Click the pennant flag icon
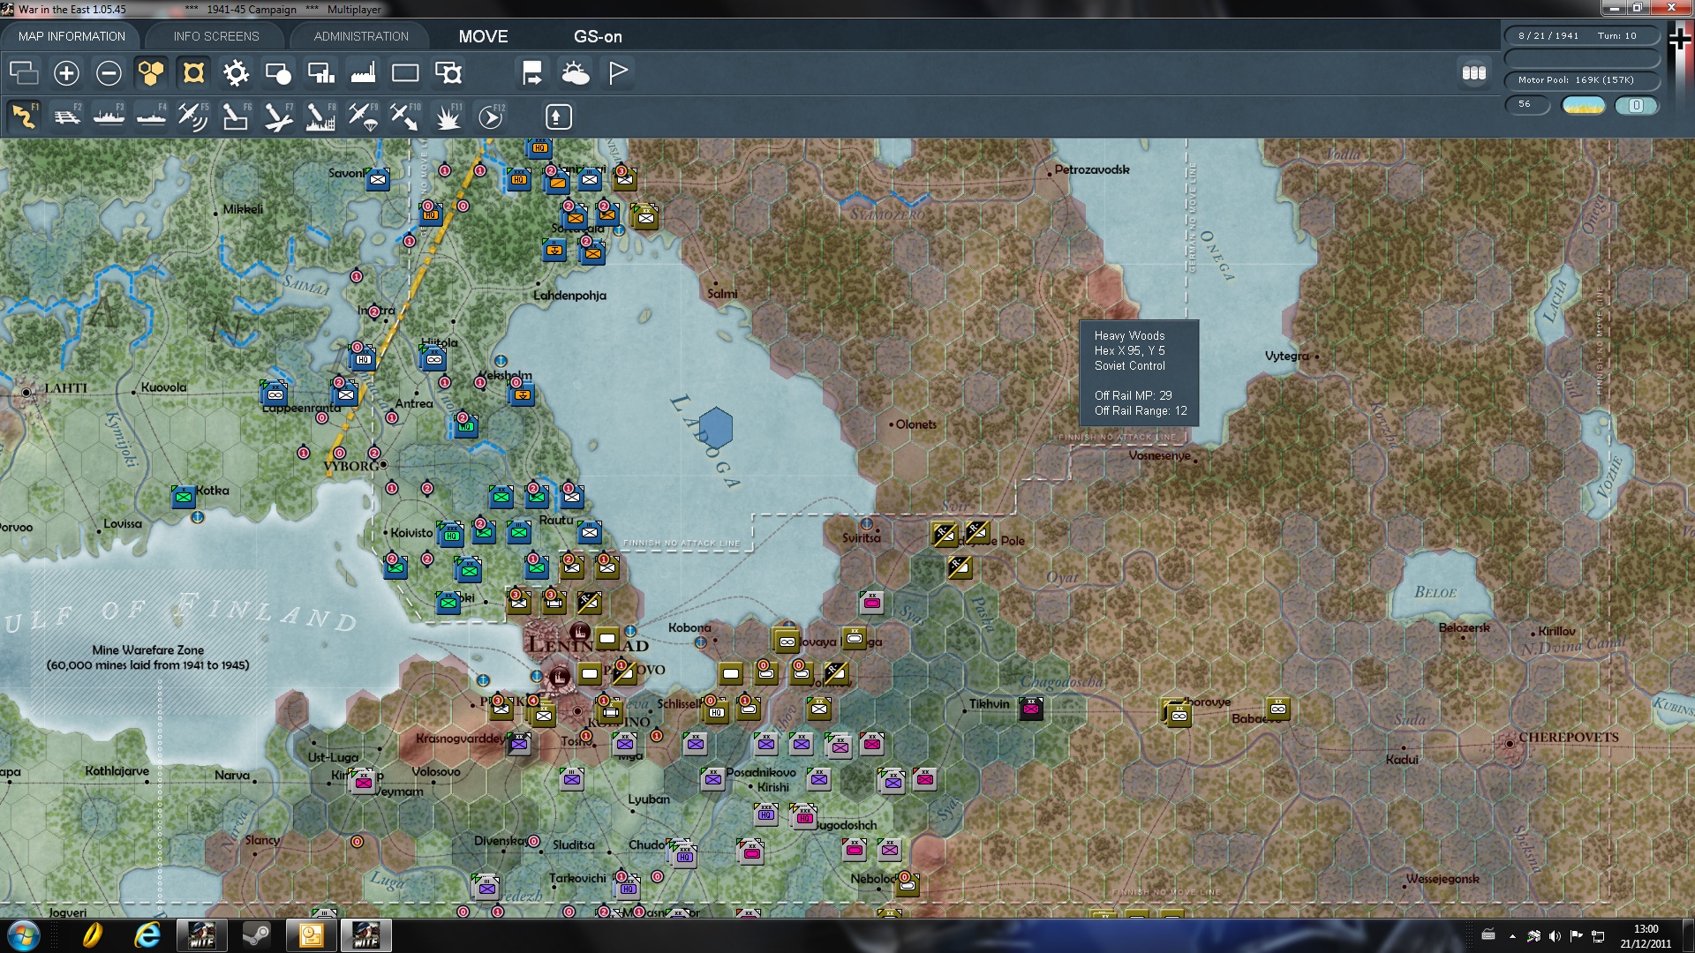1695x953 pixels. tap(617, 72)
